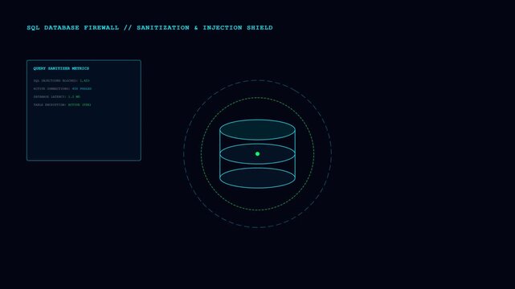Click the Query Sanitizer Metrics heading
This screenshot has width=515, height=289.
point(61,68)
